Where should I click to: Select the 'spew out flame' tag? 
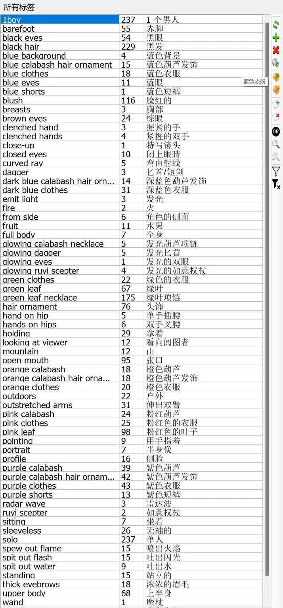[32, 549]
